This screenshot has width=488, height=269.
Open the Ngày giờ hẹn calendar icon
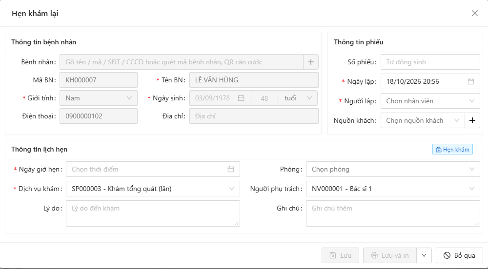(x=231, y=169)
